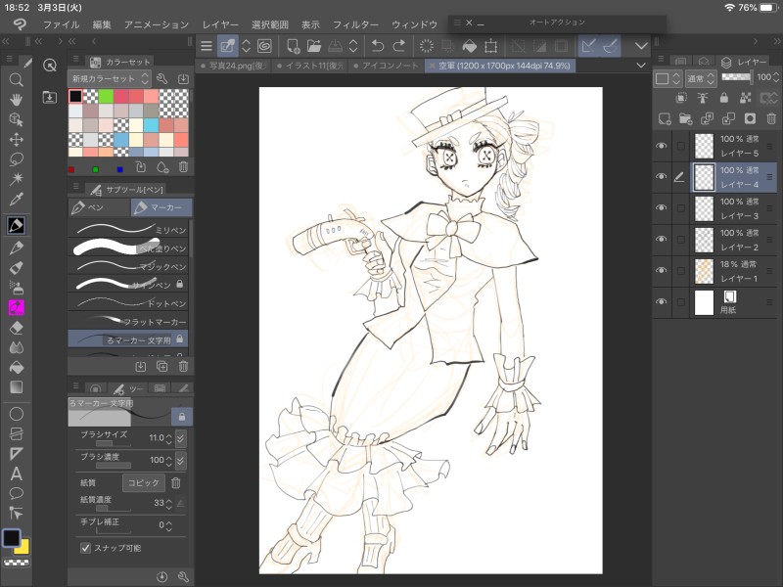Select the Zoom magnifier tool
Viewport: 783px width, 587px height.
click(x=16, y=80)
